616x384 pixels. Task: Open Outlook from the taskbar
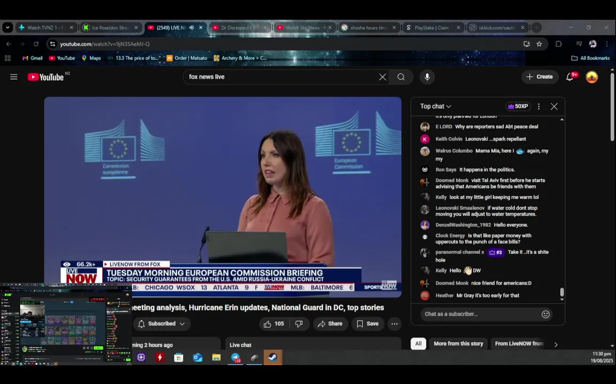pyautogui.click(x=198, y=357)
